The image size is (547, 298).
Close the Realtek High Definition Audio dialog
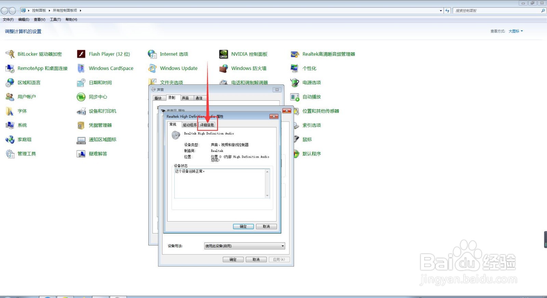pos(274,116)
